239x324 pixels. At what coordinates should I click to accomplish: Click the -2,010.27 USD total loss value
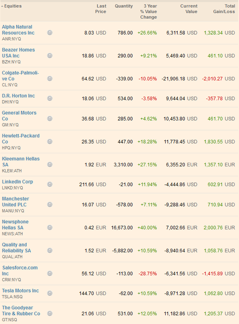(x=219, y=78)
